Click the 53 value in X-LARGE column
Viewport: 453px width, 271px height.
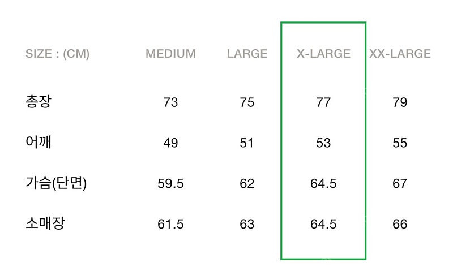coord(323,143)
